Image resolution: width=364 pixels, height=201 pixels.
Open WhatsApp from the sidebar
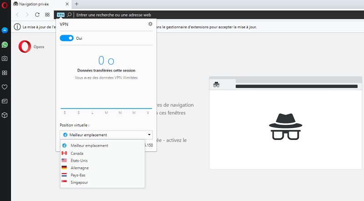coord(5,45)
